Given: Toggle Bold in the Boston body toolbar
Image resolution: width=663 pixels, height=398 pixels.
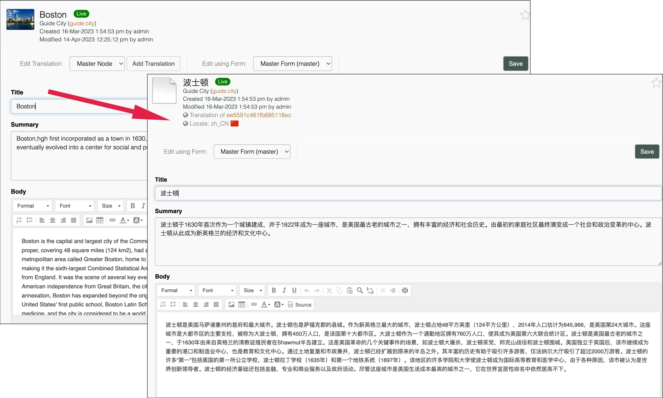Looking at the screenshot, I should tap(133, 206).
